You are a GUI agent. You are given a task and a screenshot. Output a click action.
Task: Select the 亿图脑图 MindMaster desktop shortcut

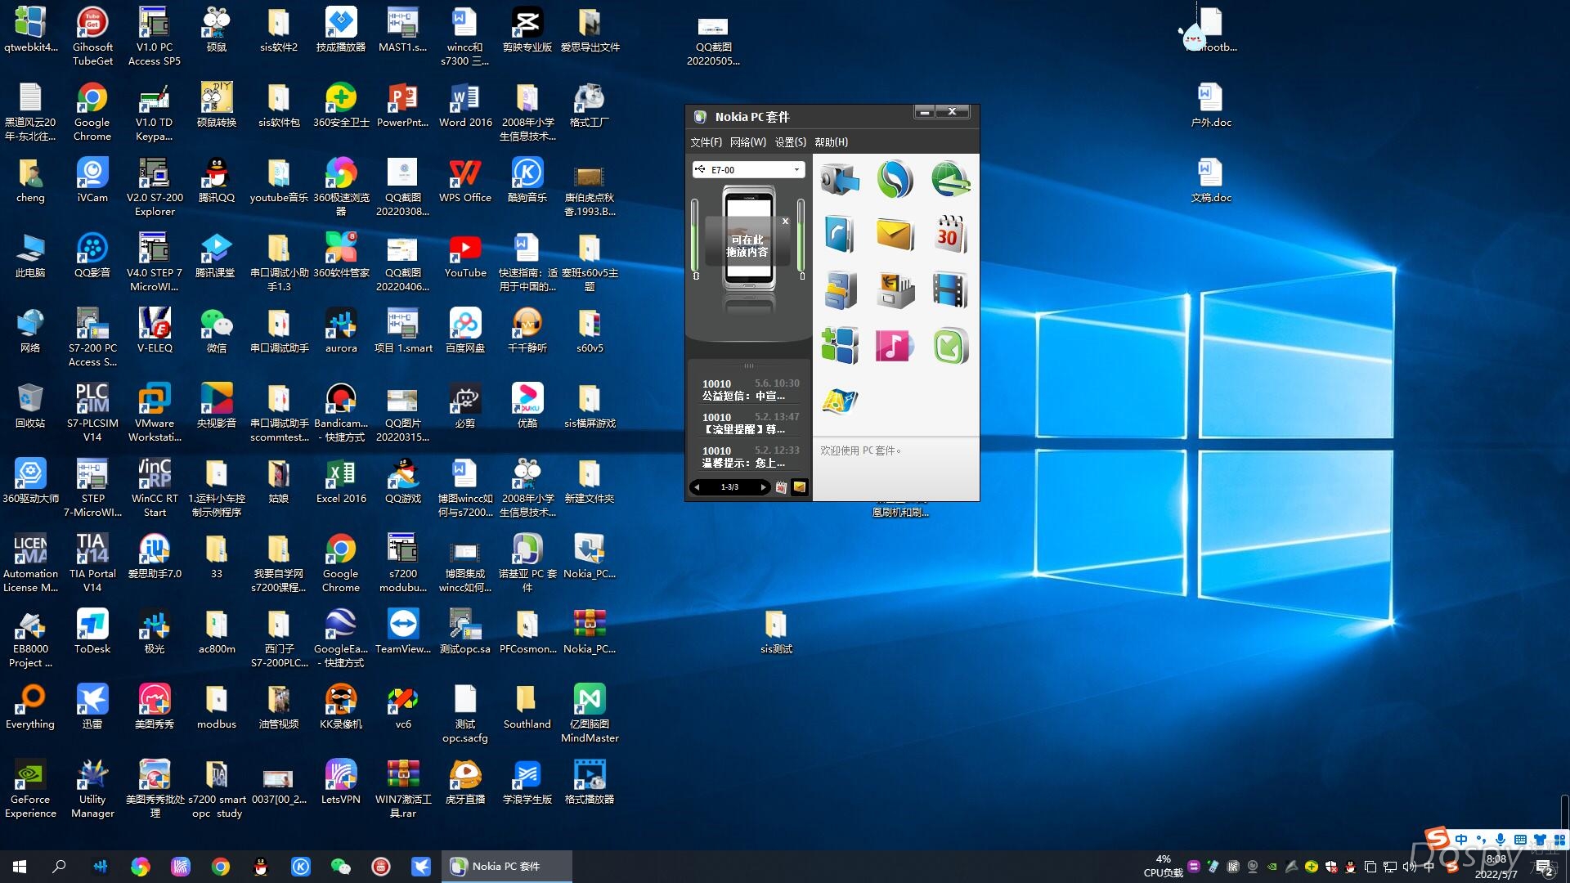(x=590, y=714)
